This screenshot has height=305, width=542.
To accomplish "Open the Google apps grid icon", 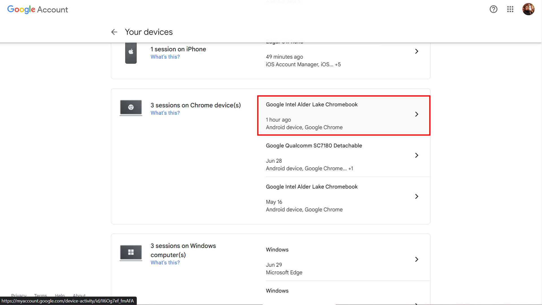I will pos(510,9).
